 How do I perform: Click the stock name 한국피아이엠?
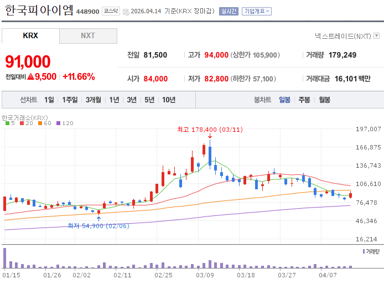[39, 11]
